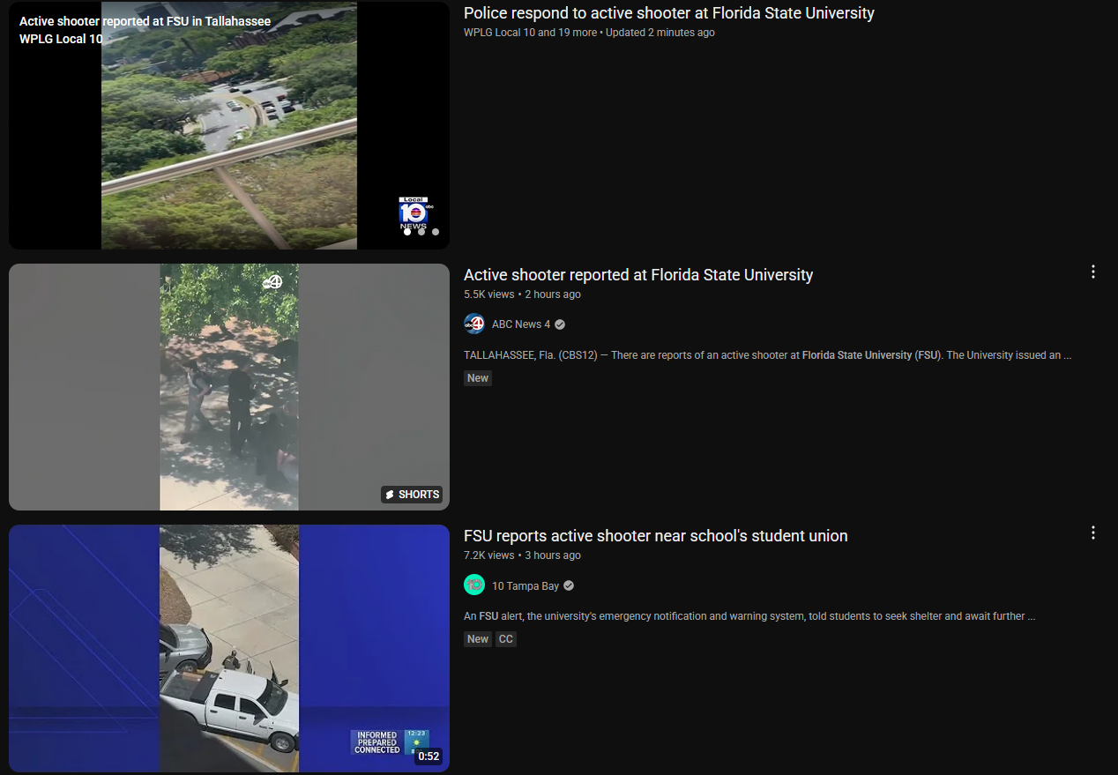Open more options for 10 Tampa Bay video
Image resolution: width=1118 pixels, height=775 pixels.
click(x=1093, y=533)
